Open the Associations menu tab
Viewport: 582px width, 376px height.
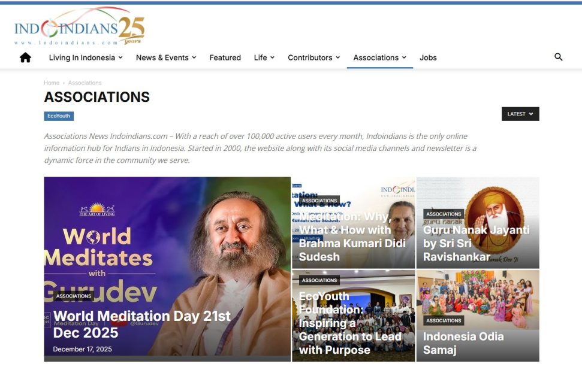coord(380,57)
